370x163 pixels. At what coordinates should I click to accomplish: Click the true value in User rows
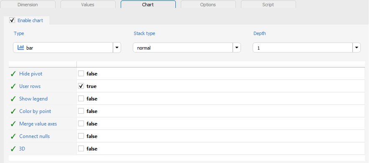coord(91,86)
